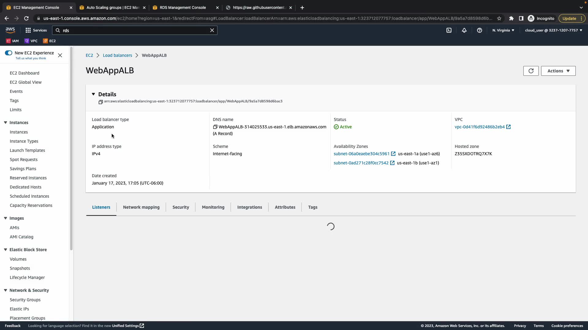Screen dimensions: 588x330
Task: Clear the rds search text with X
Action: (212, 30)
